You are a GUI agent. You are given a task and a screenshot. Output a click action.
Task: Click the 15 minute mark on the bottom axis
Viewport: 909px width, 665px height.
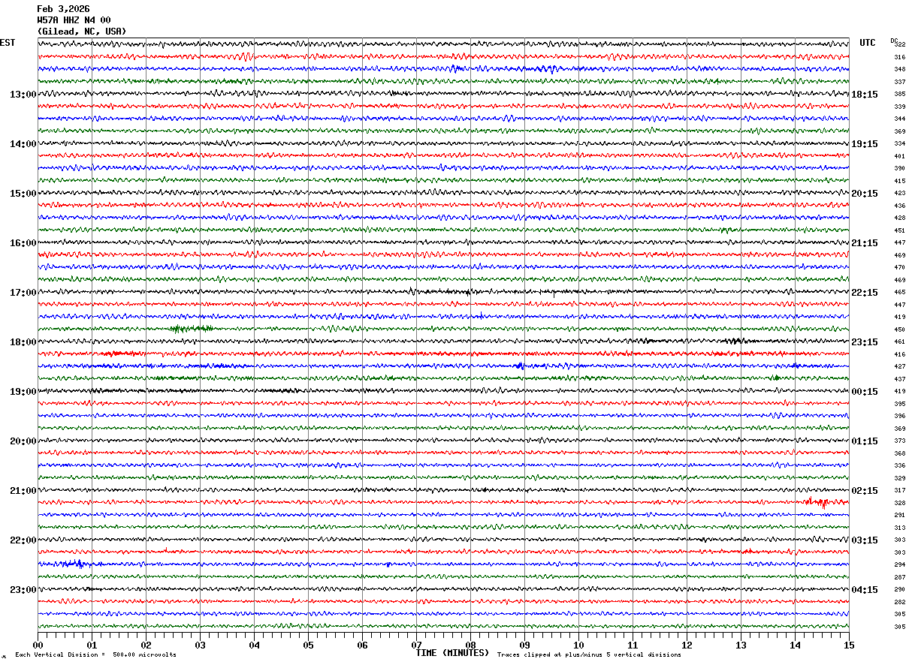849,645
